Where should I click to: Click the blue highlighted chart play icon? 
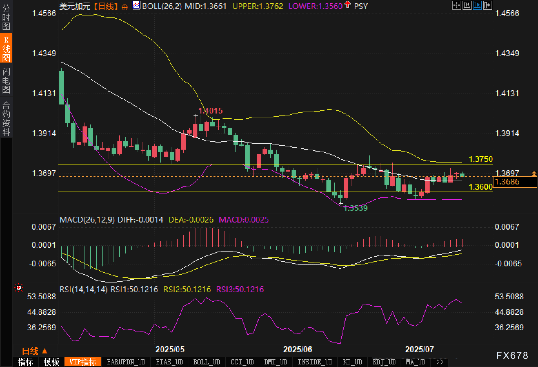477,5
